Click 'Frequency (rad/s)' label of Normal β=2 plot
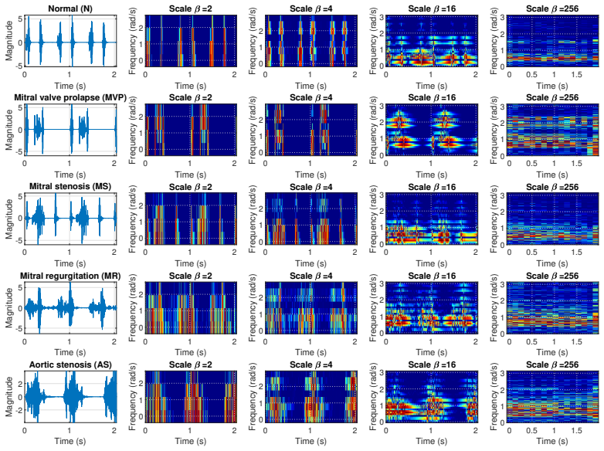This screenshot has width=604, height=451. [133, 41]
